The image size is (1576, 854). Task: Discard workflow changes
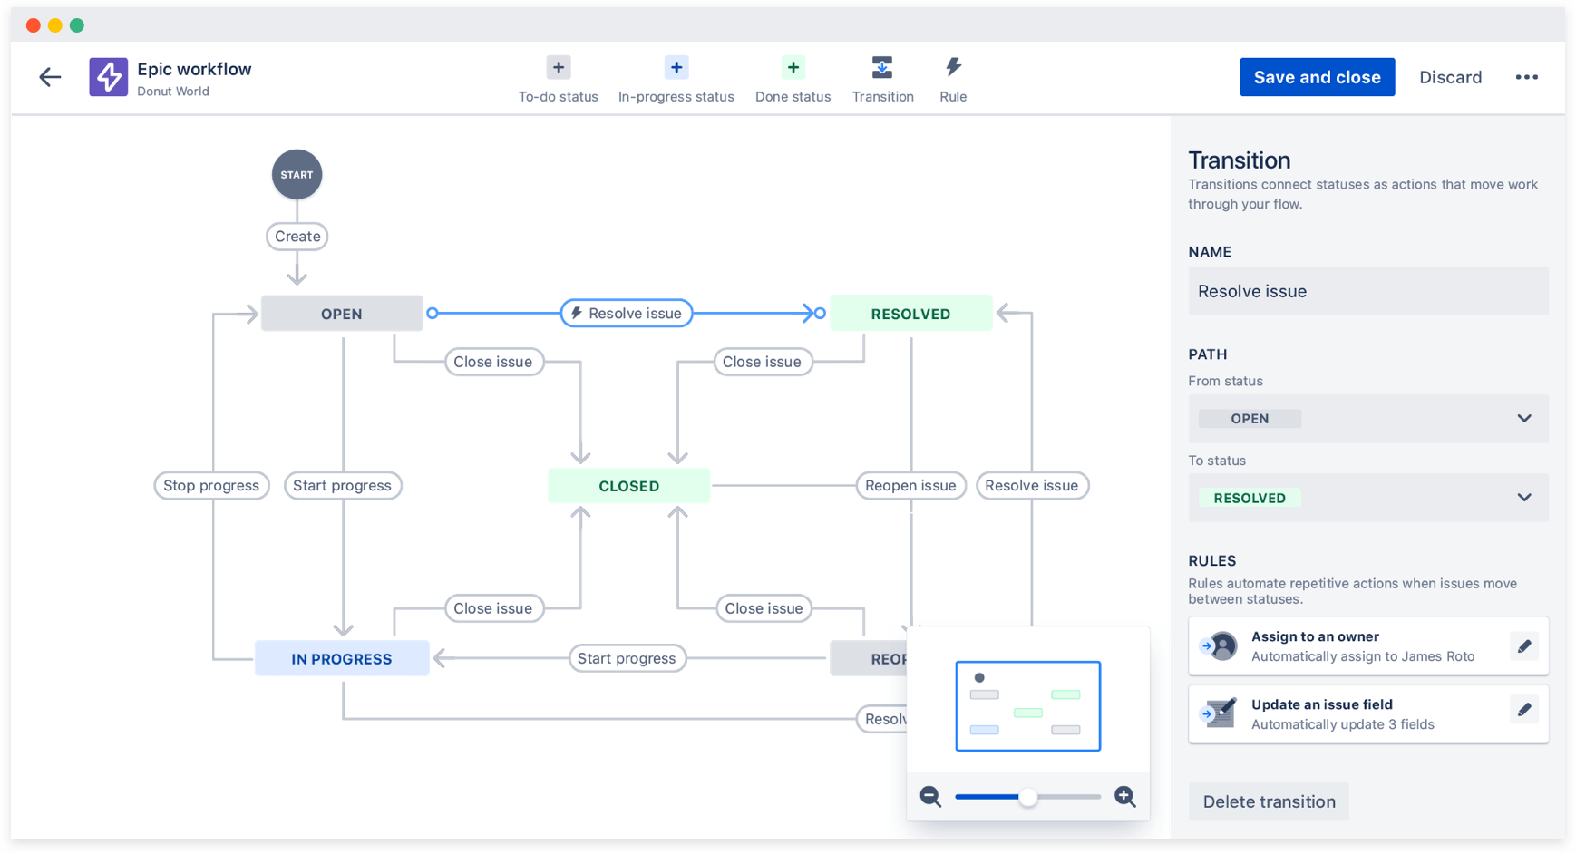(x=1451, y=77)
